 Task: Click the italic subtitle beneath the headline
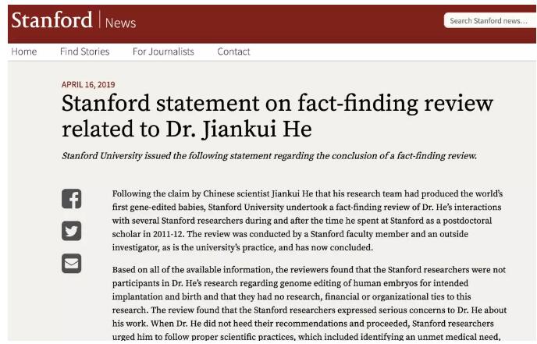269,156
